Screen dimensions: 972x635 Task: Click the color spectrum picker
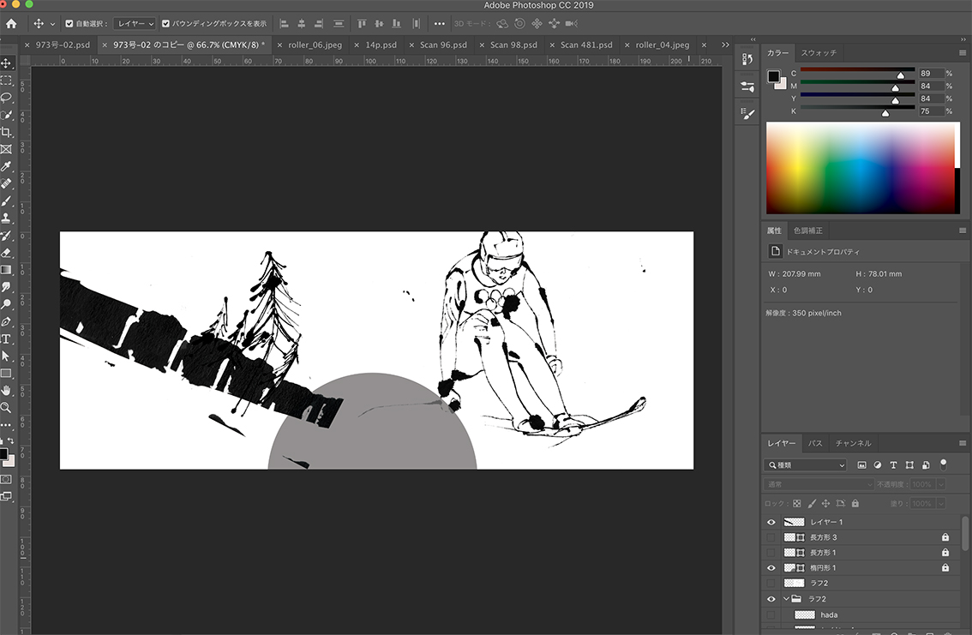pos(859,168)
